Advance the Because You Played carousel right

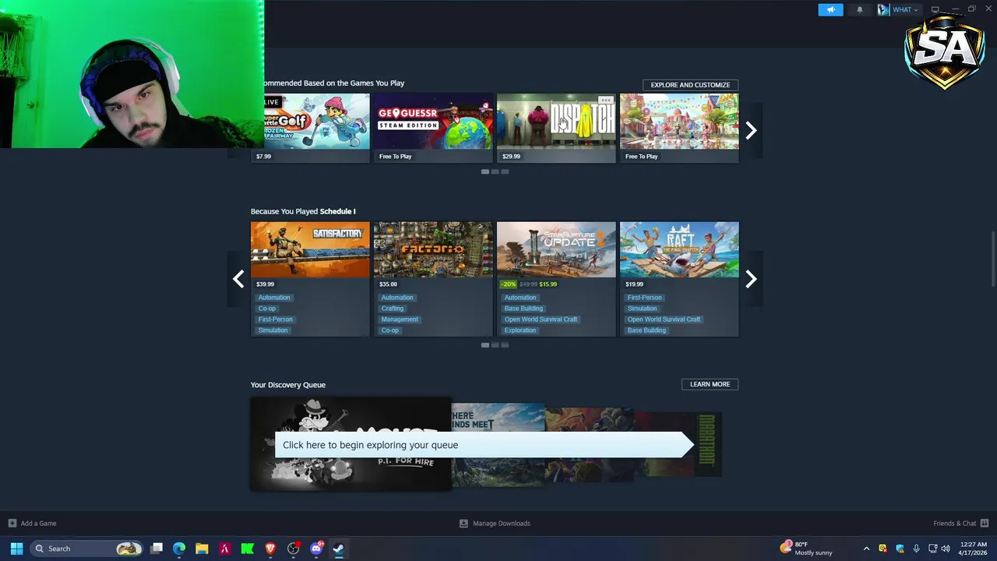[x=751, y=279]
